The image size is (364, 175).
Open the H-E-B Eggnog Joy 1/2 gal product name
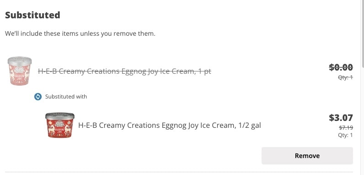(170, 126)
